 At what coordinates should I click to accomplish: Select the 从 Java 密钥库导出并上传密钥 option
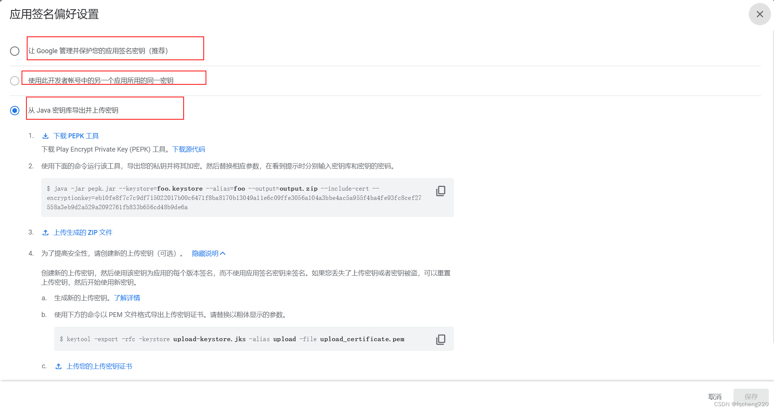[x=15, y=110]
